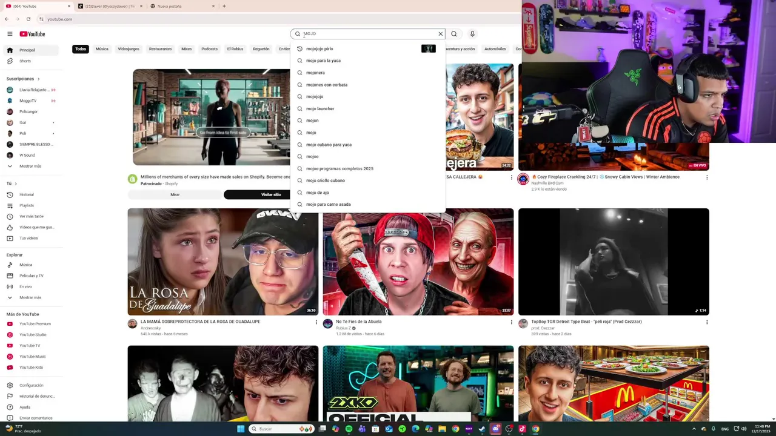Open Ver más tarde in the sidebar
The height and width of the screenshot is (436, 776).
(30, 216)
